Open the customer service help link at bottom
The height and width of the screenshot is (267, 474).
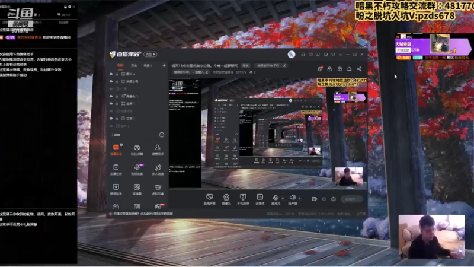(143, 214)
